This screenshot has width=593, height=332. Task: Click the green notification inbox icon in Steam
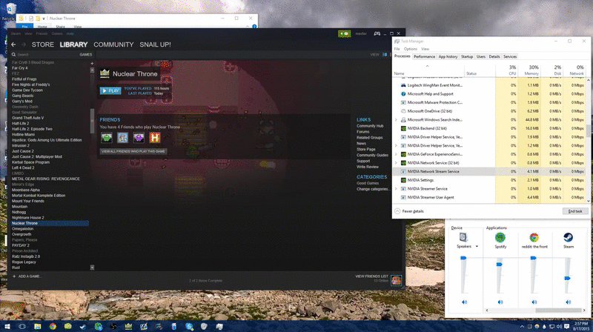click(x=344, y=33)
